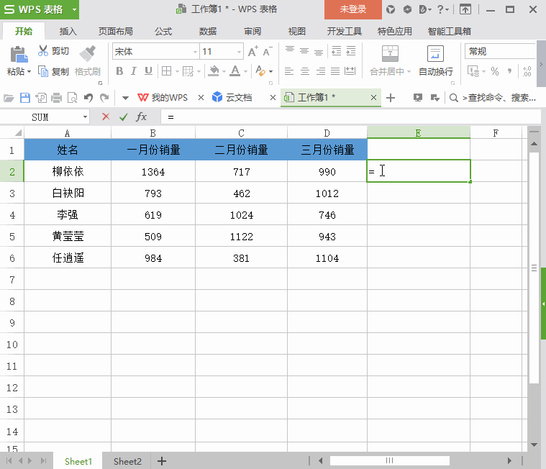Image resolution: width=546 pixels, height=469 pixels.
Task: Click the borders grid icon
Action: click(166, 71)
